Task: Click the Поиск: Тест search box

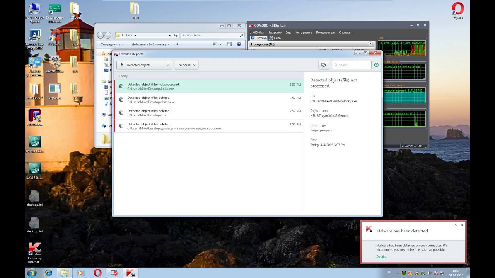Action: tap(213, 35)
